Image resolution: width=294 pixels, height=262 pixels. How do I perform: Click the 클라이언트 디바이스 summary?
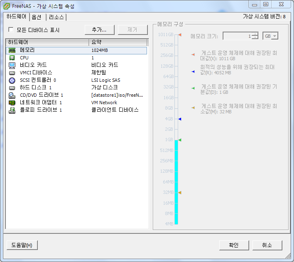point(115,110)
